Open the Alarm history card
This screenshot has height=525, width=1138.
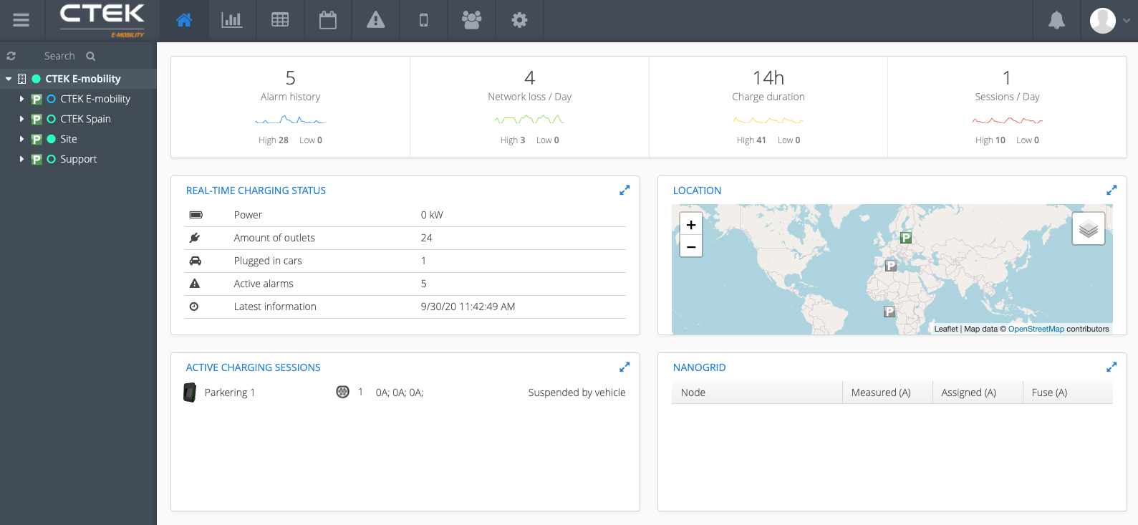coord(290,107)
